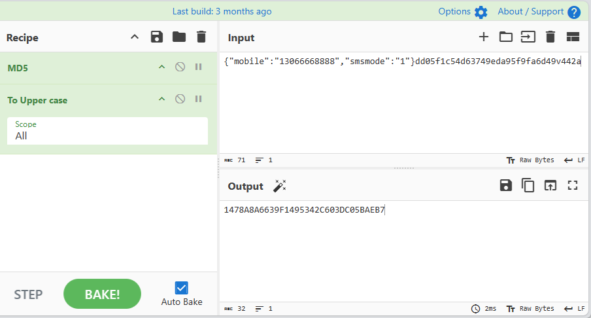Set breakpoint on To Upper case

(198, 99)
